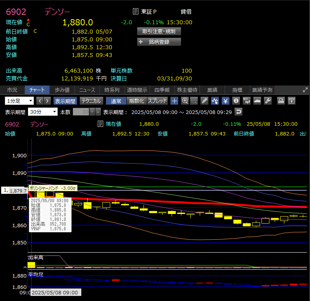Click the 出来高 volume panel label
The height and width of the screenshot is (301, 310).
36,257
